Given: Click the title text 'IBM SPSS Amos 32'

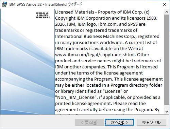Looking at the screenshot, I should coord(25,4).
